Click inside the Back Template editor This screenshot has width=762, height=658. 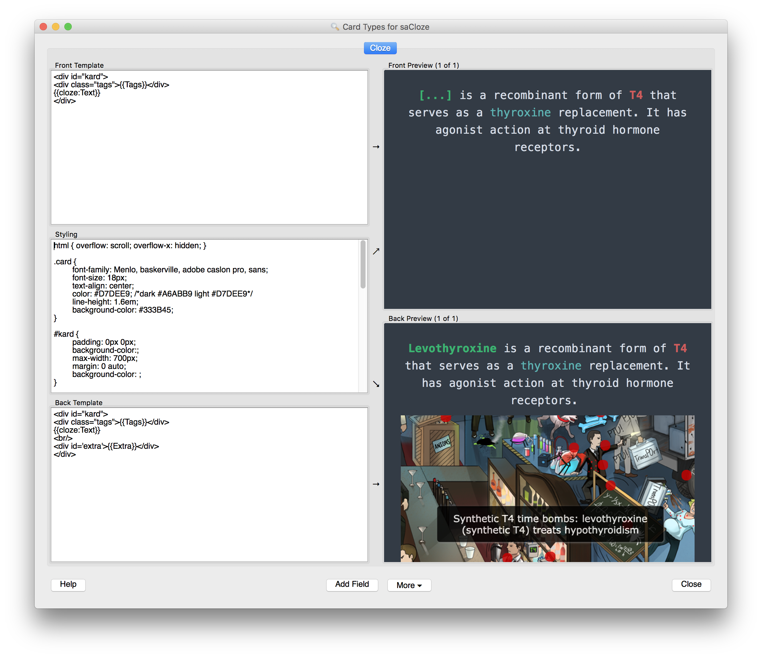[x=209, y=484]
